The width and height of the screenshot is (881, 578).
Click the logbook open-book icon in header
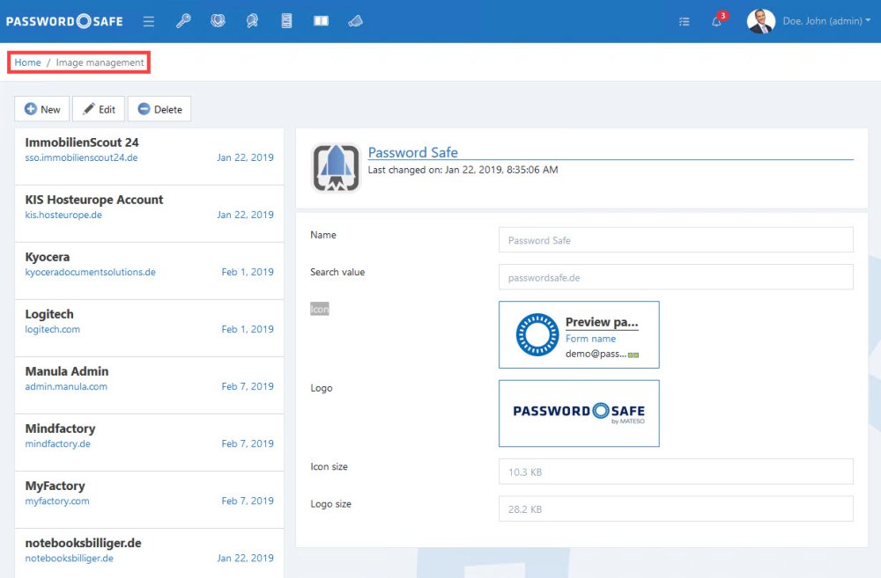tap(321, 21)
